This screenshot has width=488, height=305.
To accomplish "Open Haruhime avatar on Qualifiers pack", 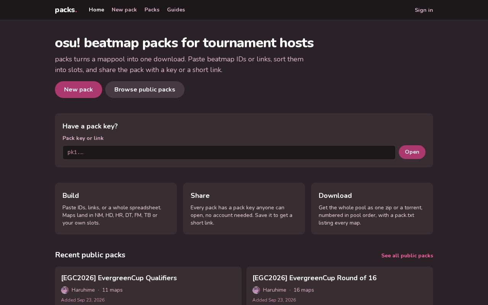I will tap(65, 290).
